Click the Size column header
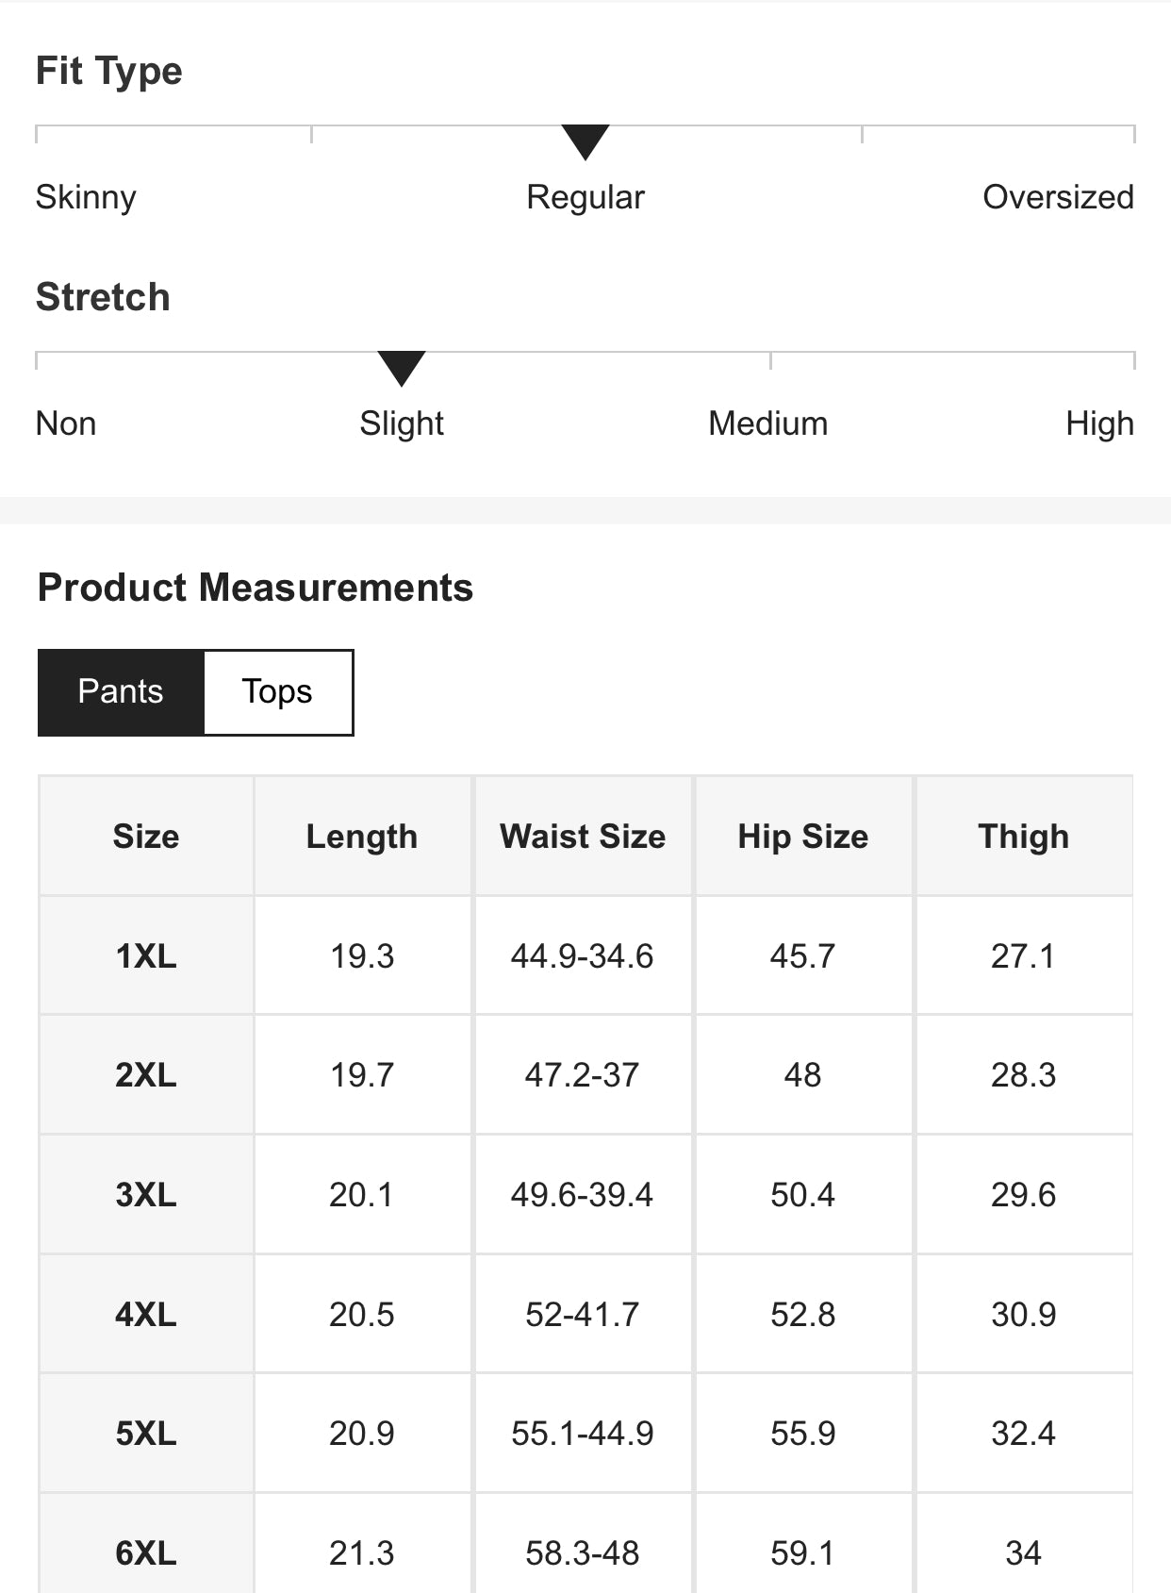The width and height of the screenshot is (1171, 1593). pyautogui.click(x=146, y=837)
